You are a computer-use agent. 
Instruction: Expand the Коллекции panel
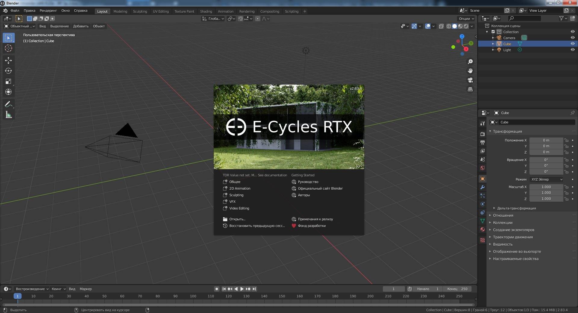(502, 223)
